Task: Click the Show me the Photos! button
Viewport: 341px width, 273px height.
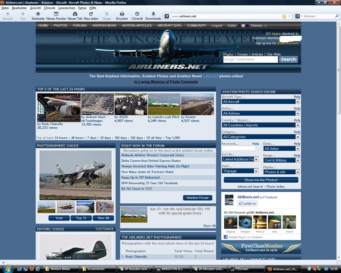Action: coord(261,180)
